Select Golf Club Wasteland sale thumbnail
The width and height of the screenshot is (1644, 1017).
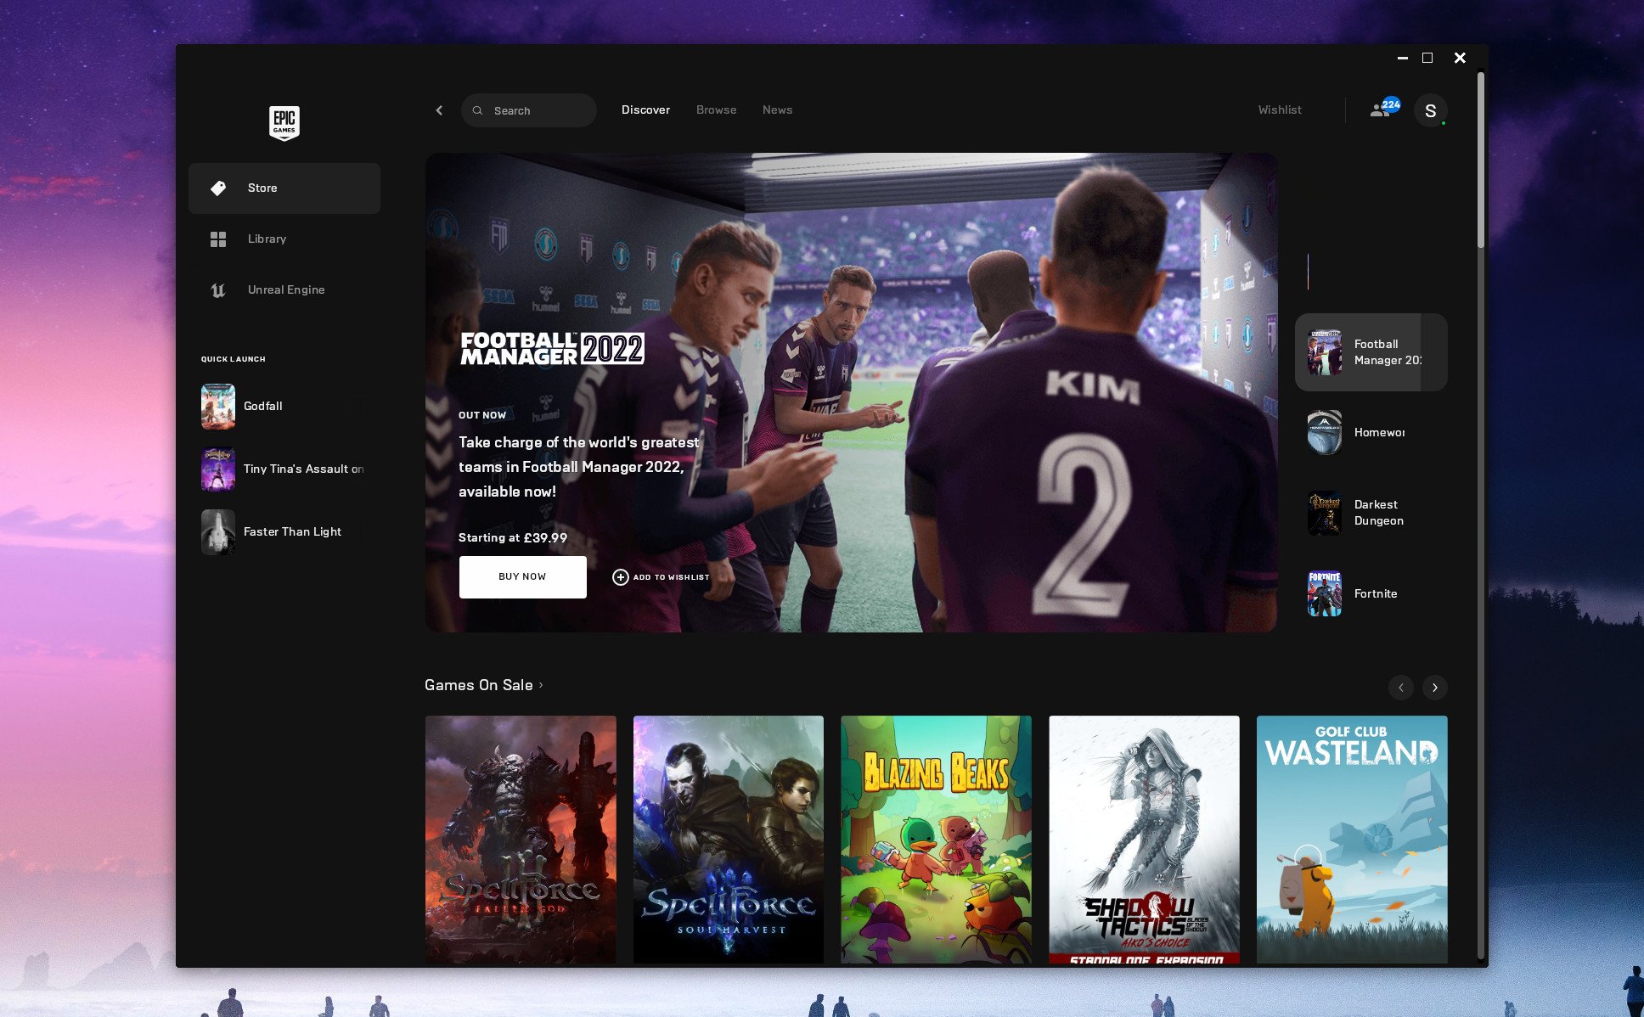coord(1352,840)
